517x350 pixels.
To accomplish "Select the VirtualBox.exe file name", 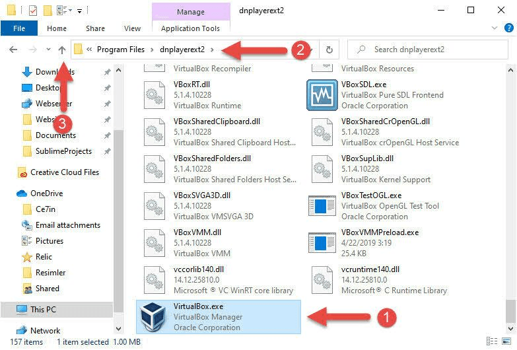I will tap(199, 306).
